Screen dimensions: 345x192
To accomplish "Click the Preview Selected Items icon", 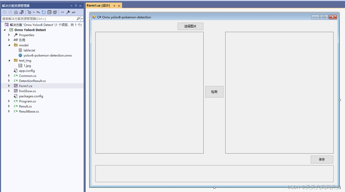I will pyautogui.click(x=74, y=12).
